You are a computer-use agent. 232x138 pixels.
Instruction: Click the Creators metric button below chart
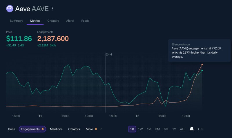[74, 129]
